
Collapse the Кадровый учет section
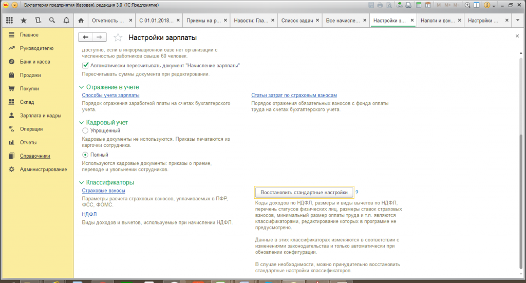[x=81, y=123]
